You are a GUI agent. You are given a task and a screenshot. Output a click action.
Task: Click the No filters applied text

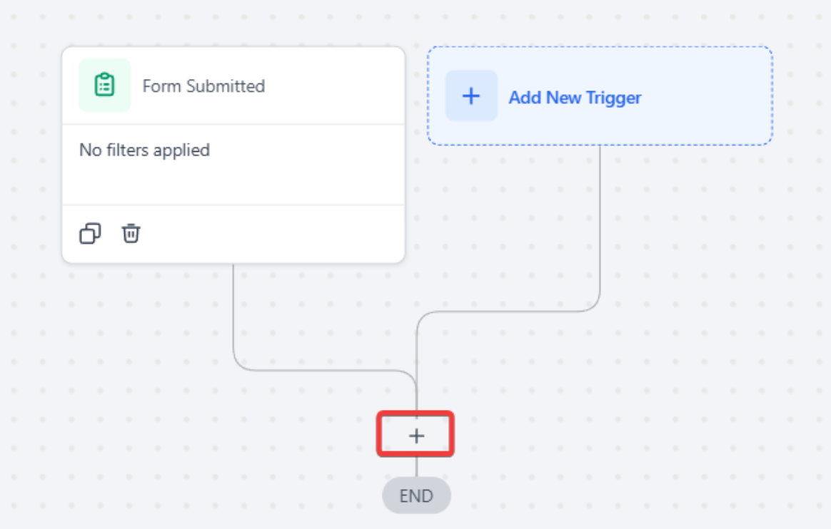click(144, 150)
